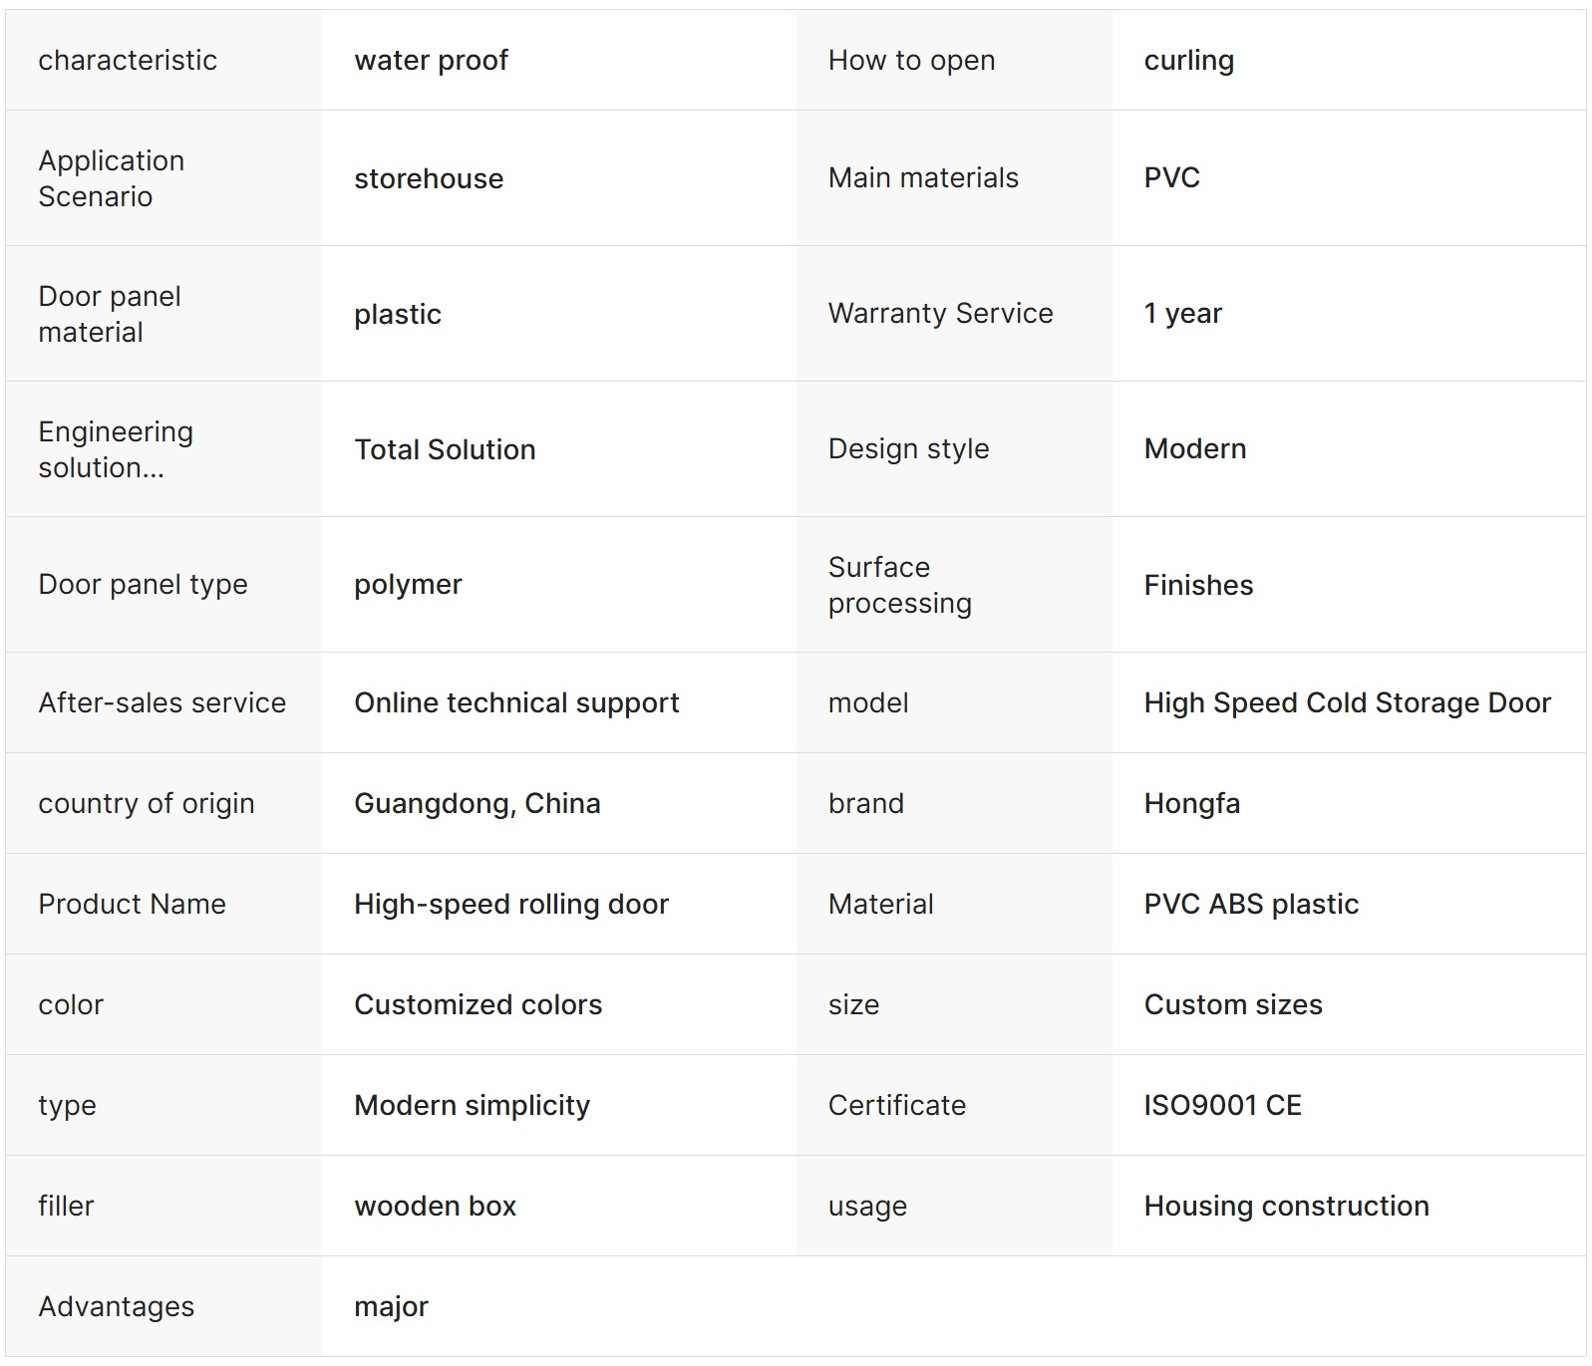Select the 'curling' How to open value

[1188, 61]
